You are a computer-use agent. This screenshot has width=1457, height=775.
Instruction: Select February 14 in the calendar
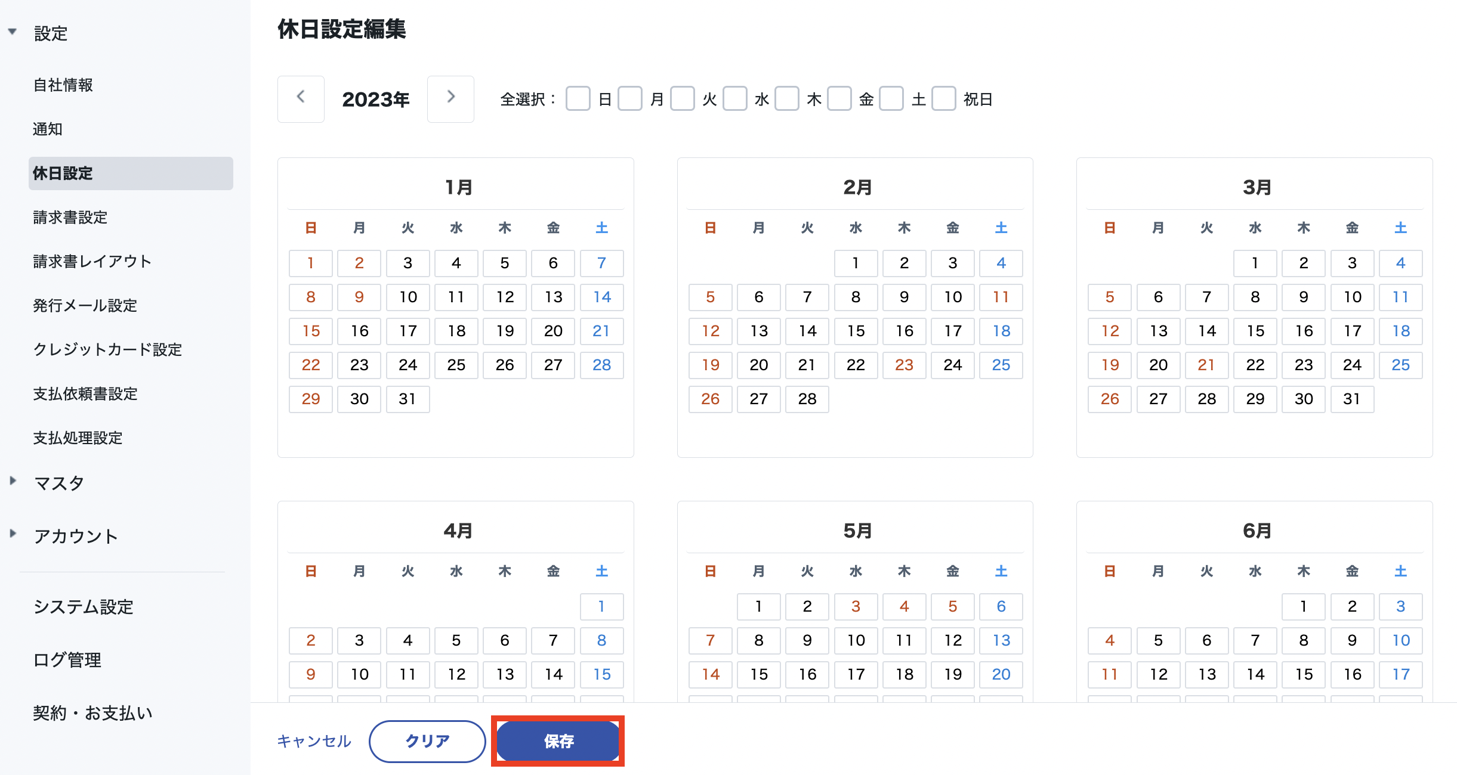point(807,331)
